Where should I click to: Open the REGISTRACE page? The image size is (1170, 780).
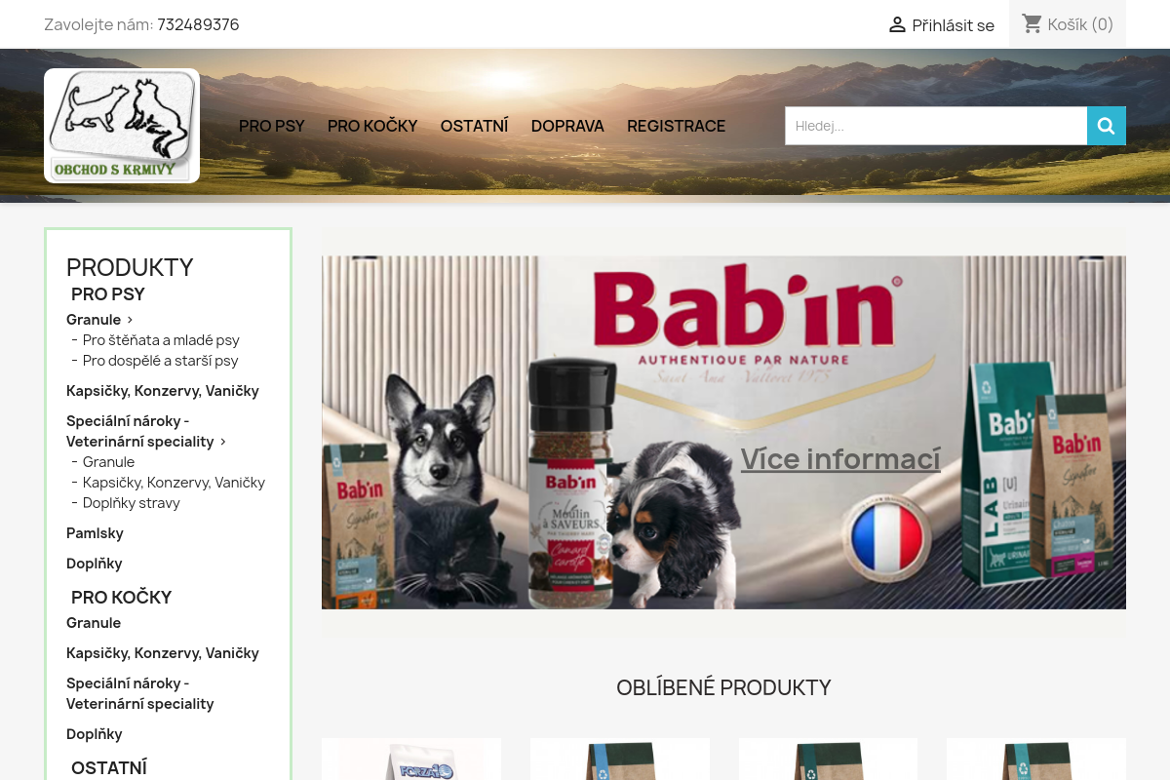click(677, 126)
